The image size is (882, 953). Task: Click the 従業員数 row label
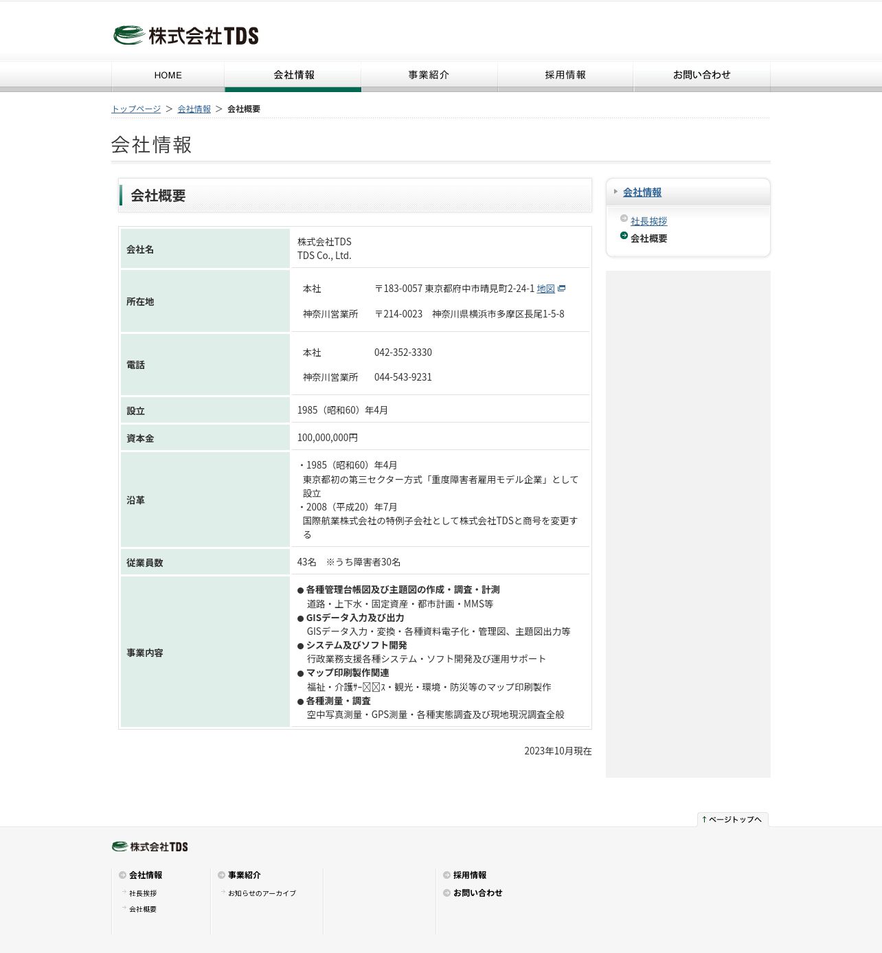pyautogui.click(x=145, y=563)
